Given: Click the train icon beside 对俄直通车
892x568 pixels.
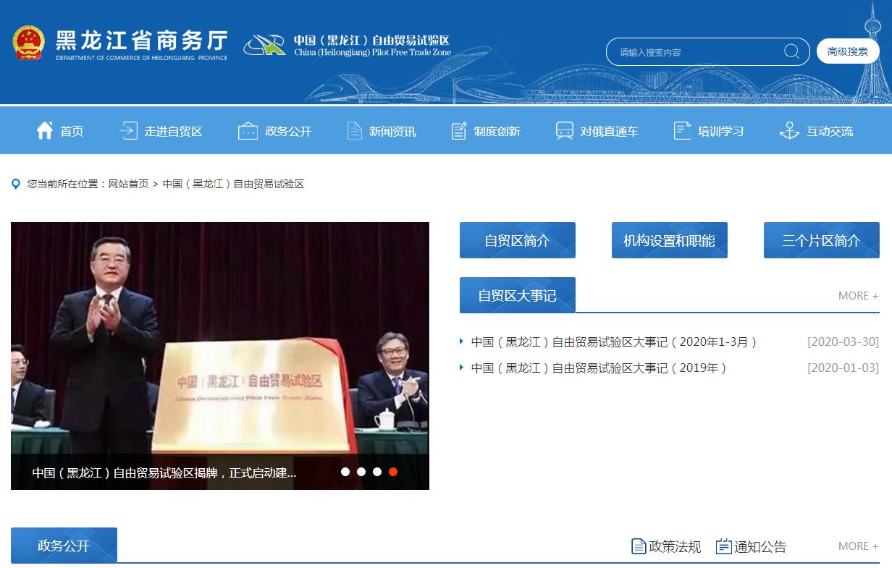Looking at the screenshot, I should (x=564, y=131).
